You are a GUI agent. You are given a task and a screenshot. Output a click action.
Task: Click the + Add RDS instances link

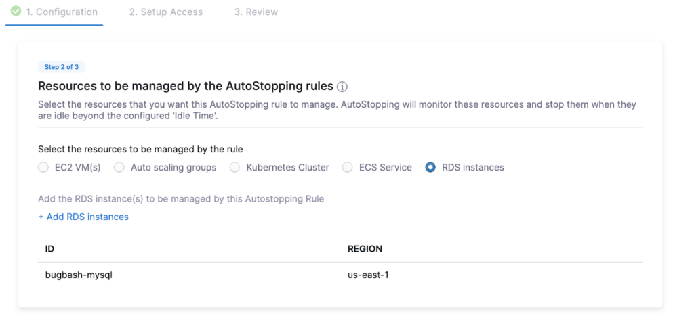pyautogui.click(x=83, y=217)
